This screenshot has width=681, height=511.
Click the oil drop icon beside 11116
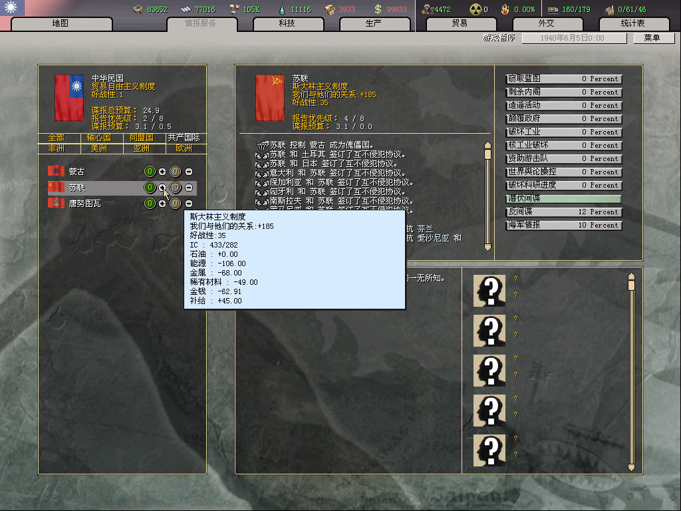282,9
